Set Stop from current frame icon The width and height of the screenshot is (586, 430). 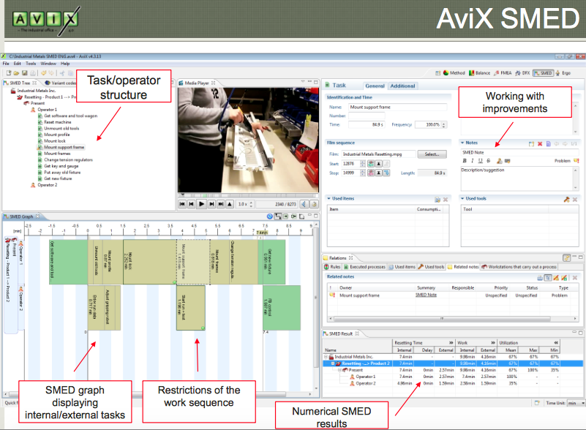tap(371, 173)
